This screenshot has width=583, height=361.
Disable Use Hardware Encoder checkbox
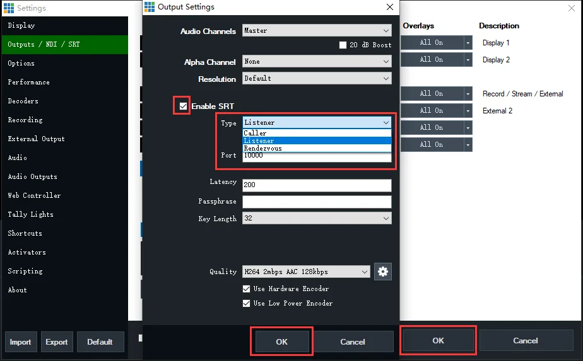246,289
